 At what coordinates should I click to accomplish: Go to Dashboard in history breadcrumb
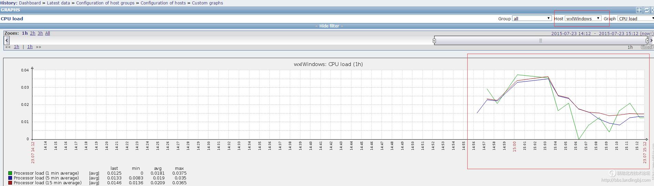tap(30, 3)
